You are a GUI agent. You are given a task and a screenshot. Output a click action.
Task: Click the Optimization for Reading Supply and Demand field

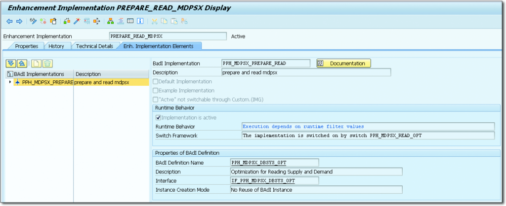tap(316, 171)
